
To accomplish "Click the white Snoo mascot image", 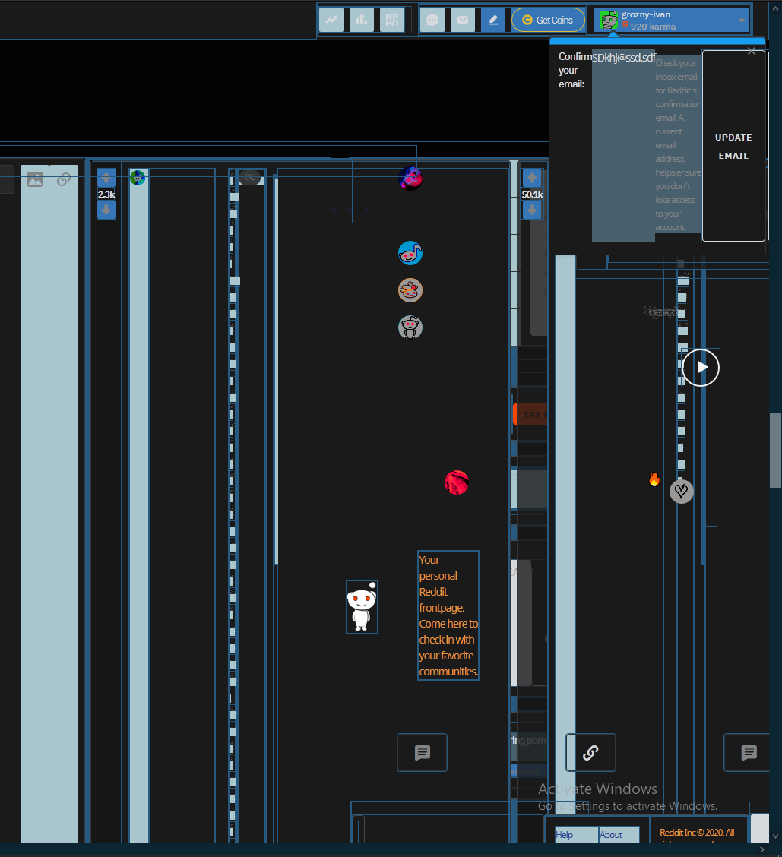I will point(362,607).
